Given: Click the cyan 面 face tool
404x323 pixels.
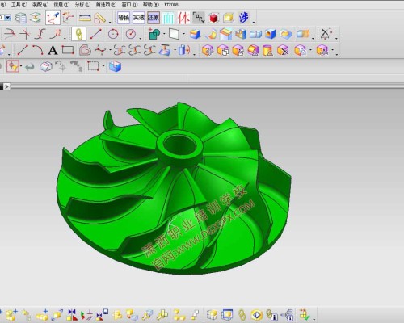Looking at the screenshot, I should point(168,18).
